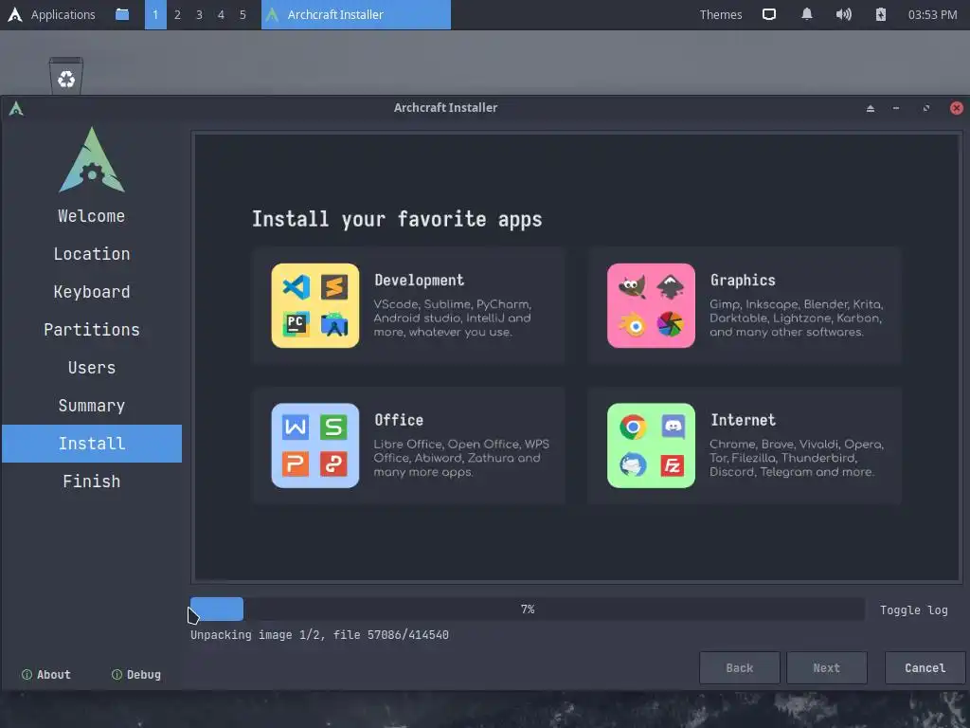This screenshot has height=728, width=970.
Task: Click the Archcraft logo in the sidebar
Action: pos(92,159)
